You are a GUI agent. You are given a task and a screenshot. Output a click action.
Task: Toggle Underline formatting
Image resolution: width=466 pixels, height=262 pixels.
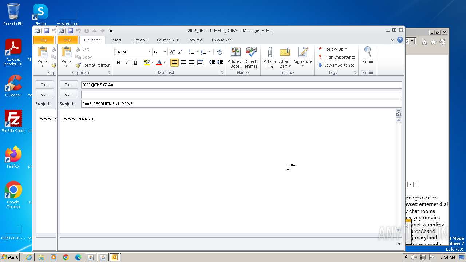135,63
